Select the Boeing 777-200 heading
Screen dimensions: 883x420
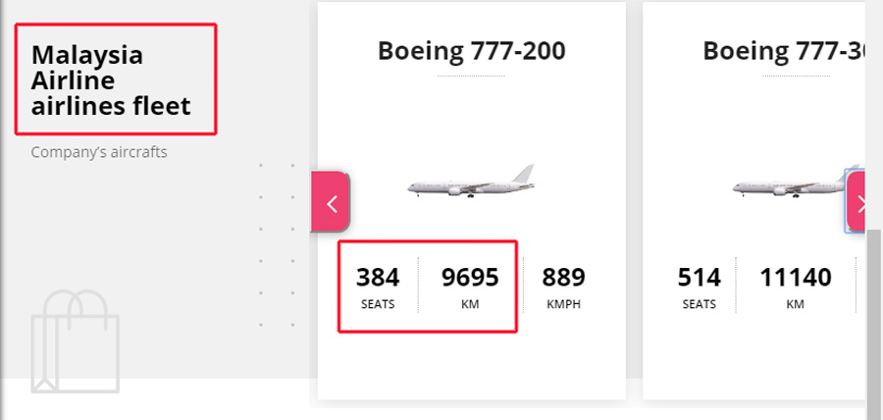471,51
